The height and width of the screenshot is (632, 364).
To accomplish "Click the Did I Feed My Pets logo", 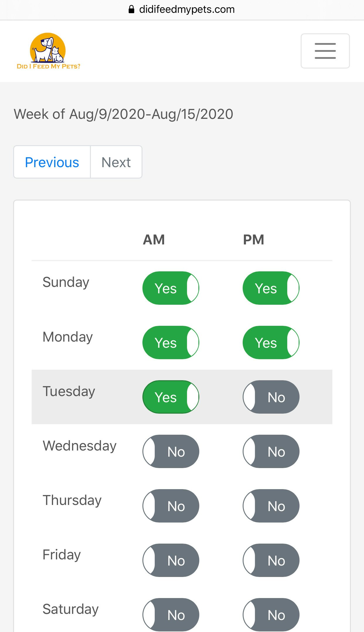I will tap(48, 51).
